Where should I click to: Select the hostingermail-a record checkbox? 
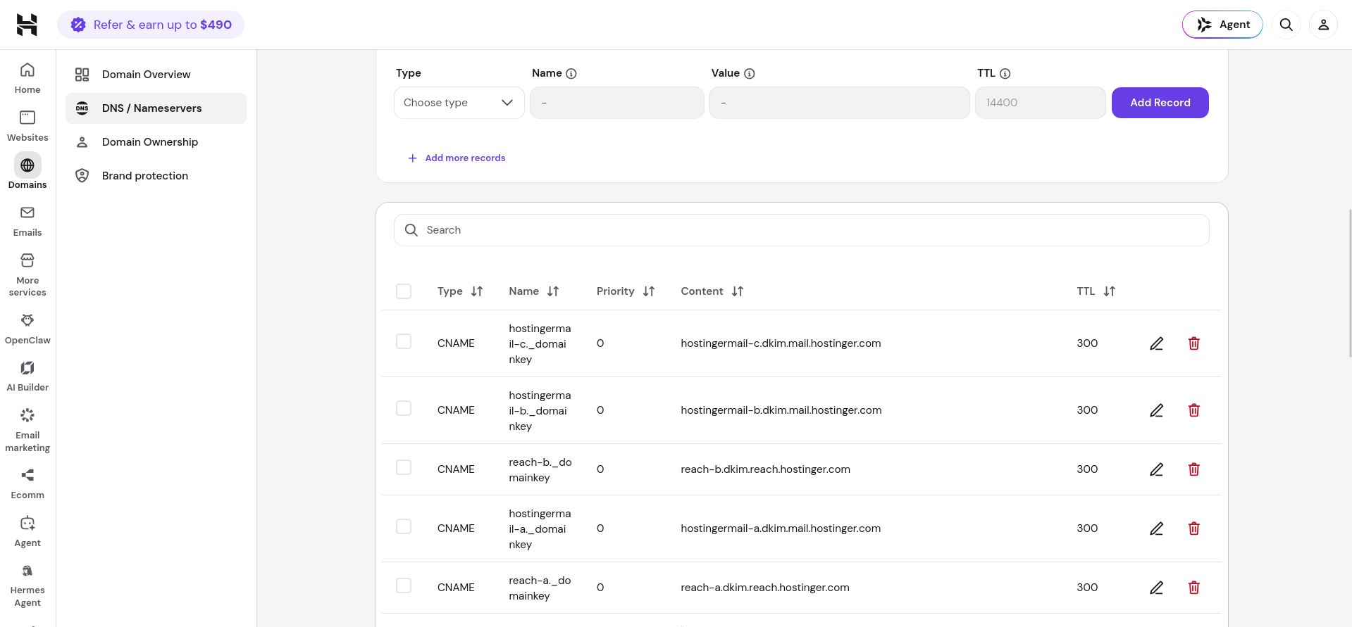[x=404, y=526]
